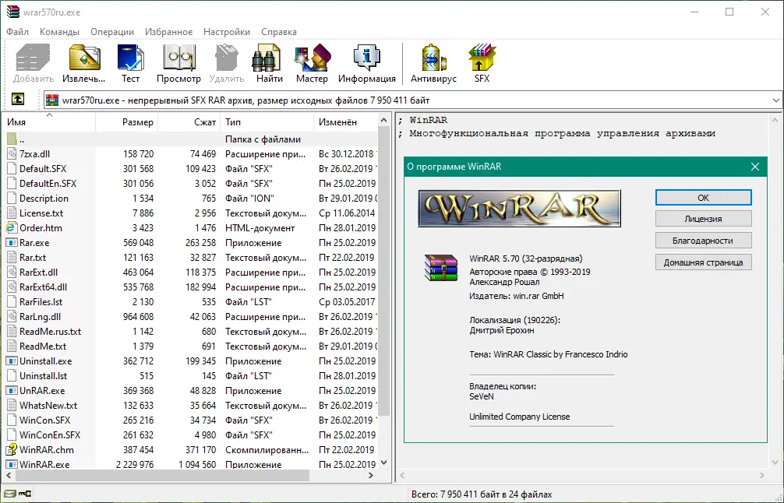This screenshot has height=503, width=784.
Task: Sort by Тип column header
Action: tap(267, 122)
